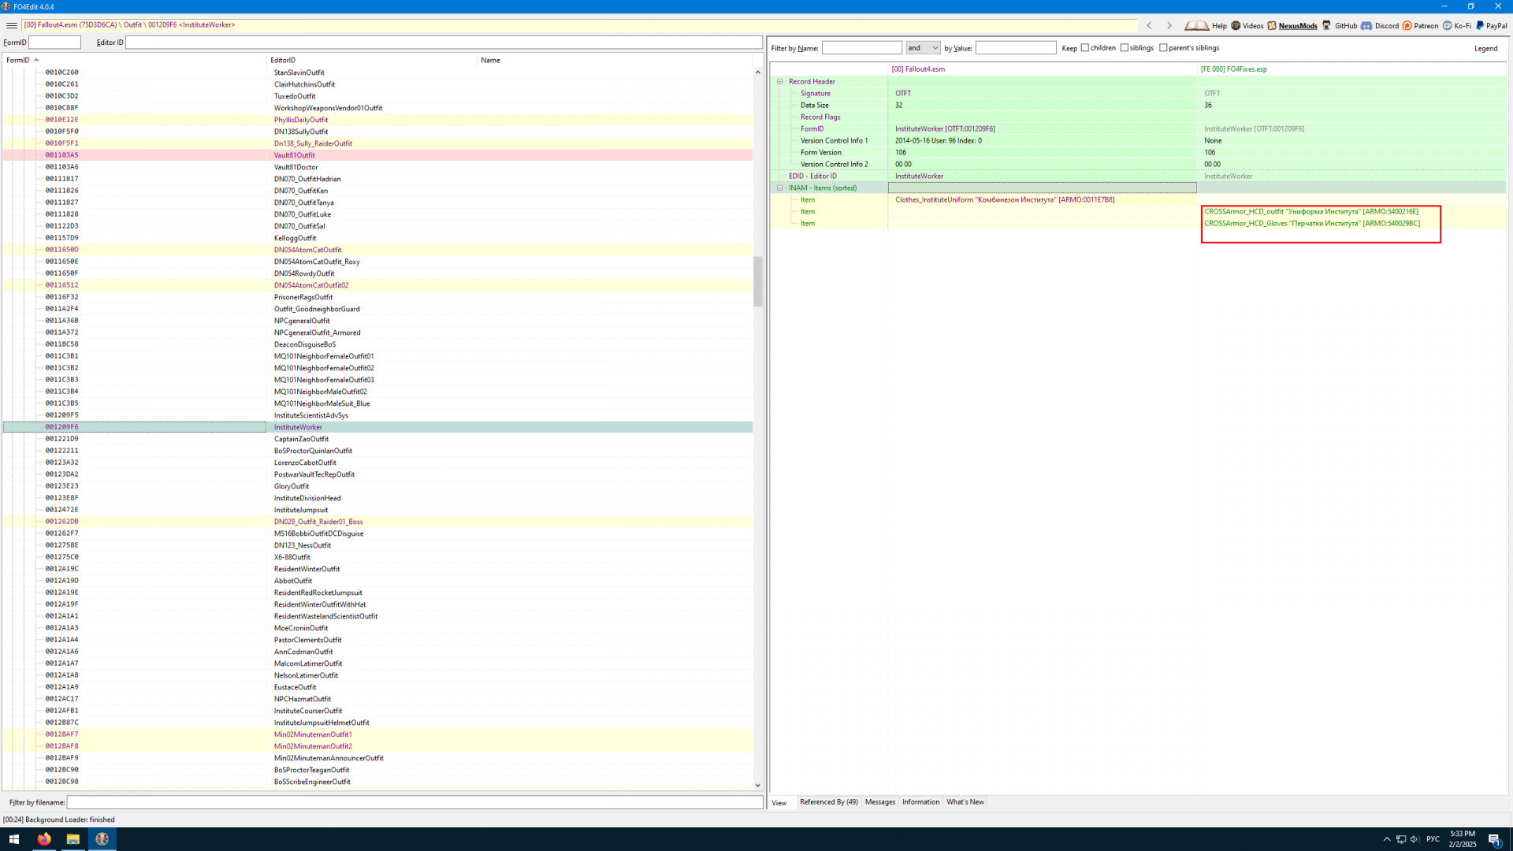Image resolution: width=1513 pixels, height=851 pixels.
Task: Tick the parent's siblings checkbox
Action: 1163,48
